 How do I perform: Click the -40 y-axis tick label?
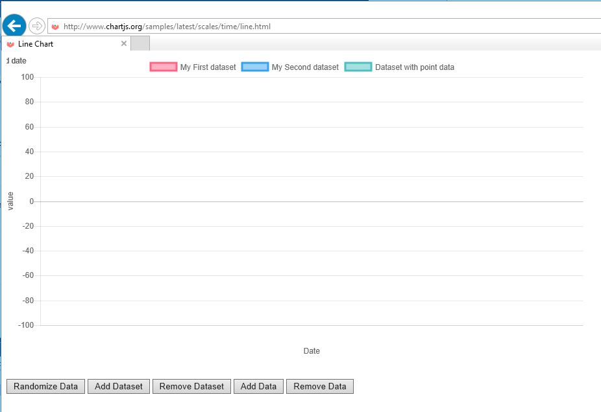28,251
